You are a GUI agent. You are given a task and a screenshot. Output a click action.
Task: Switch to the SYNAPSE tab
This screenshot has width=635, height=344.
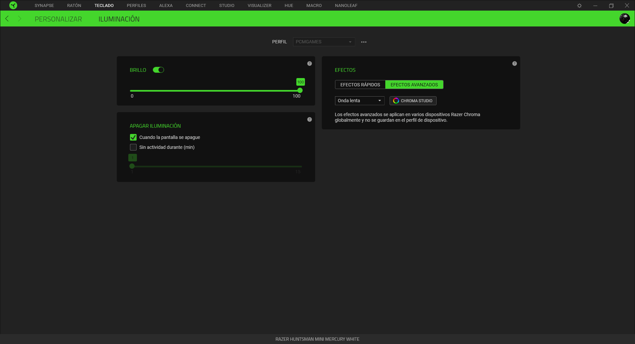(44, 6)
